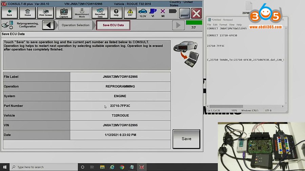The image size is (305, 171).
Task: Click the gray minimize panel button in CONSULT
Action: point(184,13)
